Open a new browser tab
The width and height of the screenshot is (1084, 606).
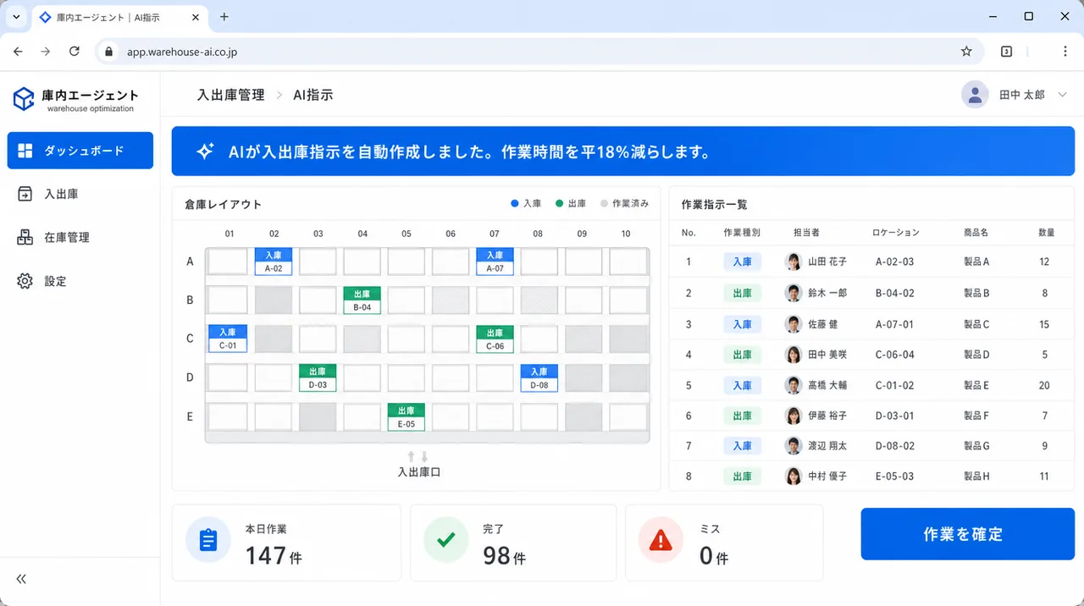click(x=224, y=17)
